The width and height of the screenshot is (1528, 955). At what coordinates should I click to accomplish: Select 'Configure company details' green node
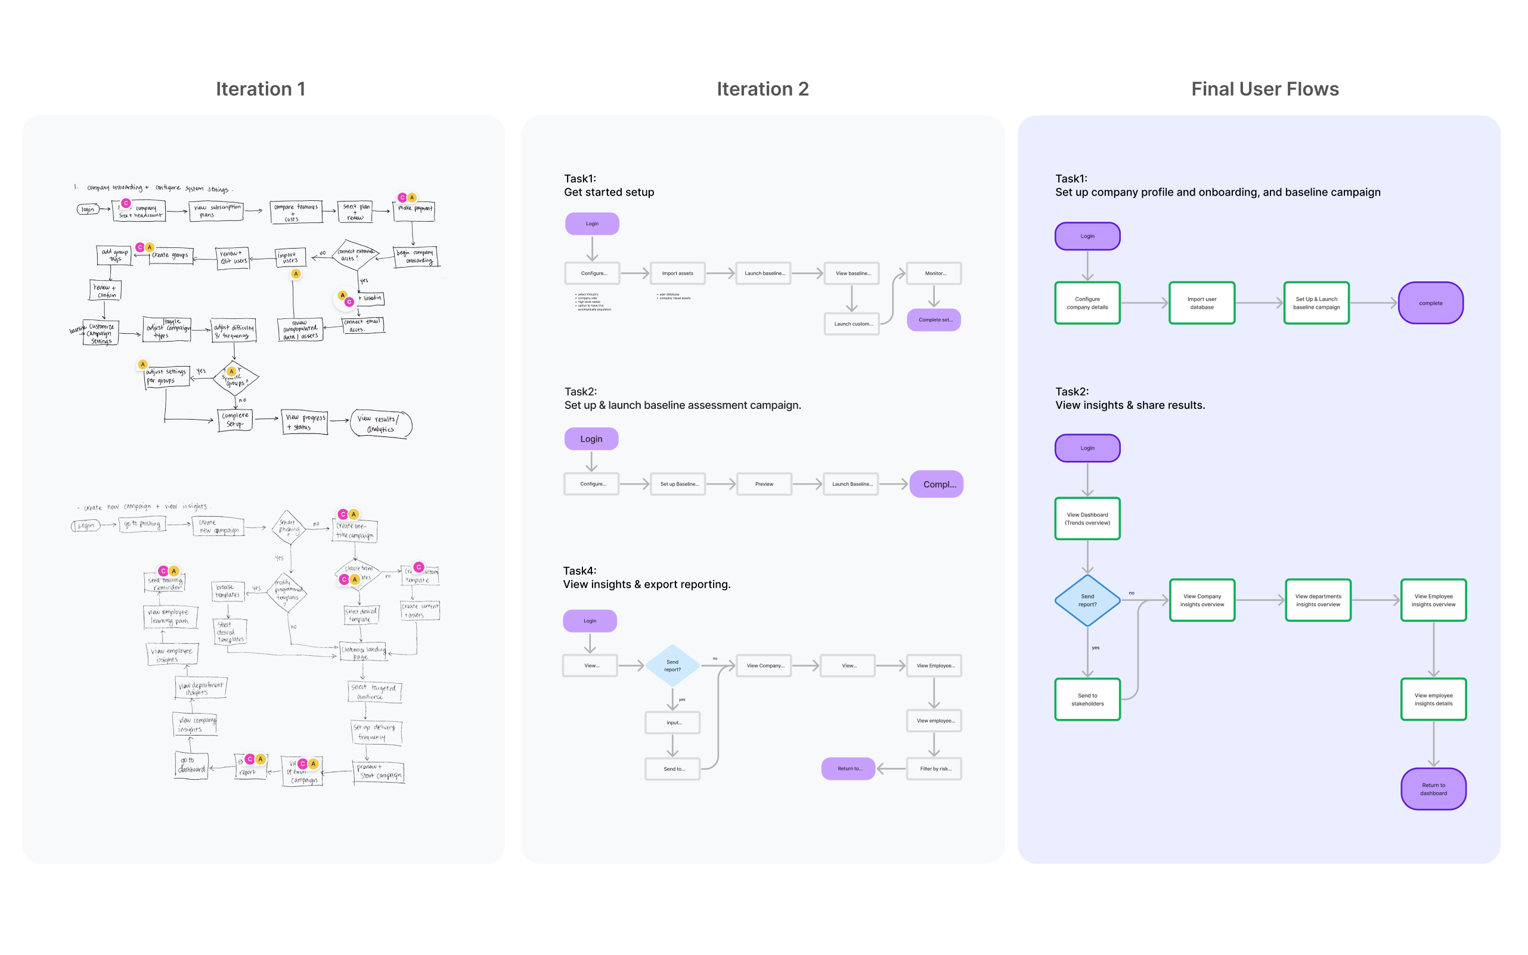[x=1087, y=303]
